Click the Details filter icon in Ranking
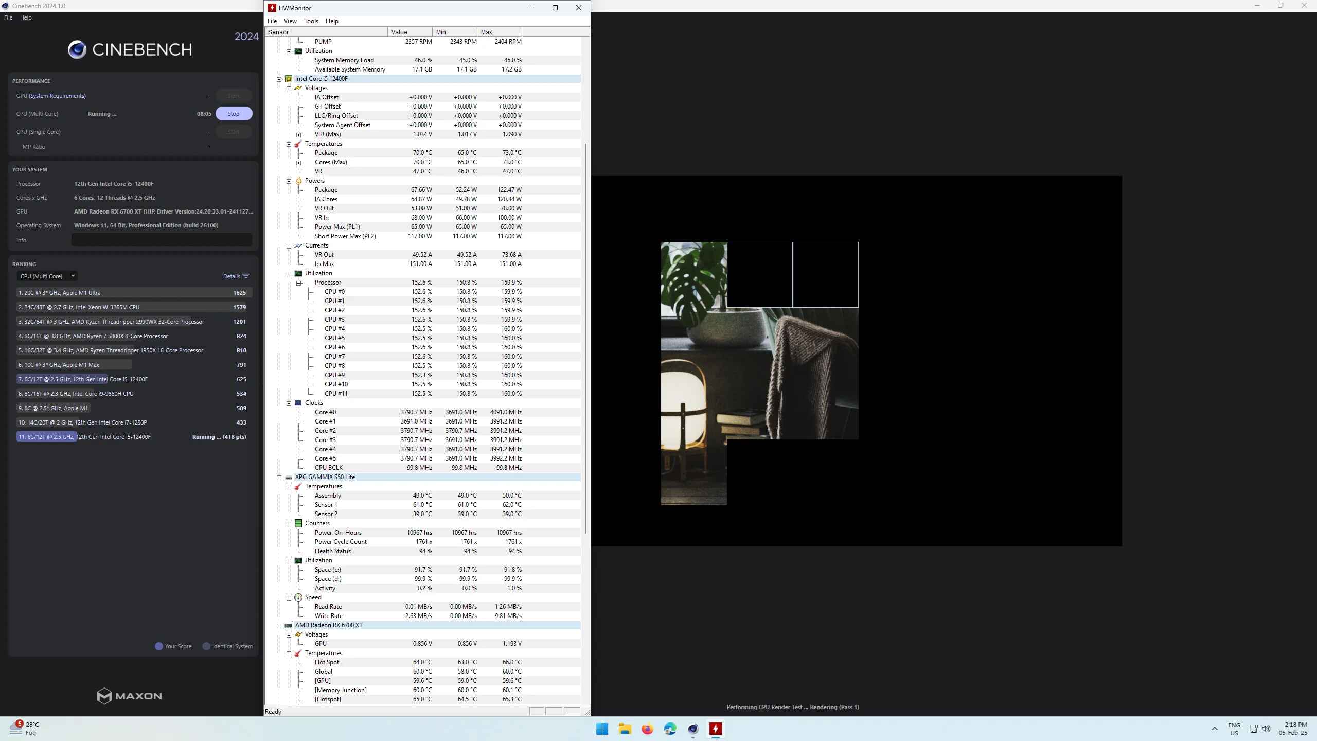The height and width of the screenshot is (741, 1317). pyautogui.click(x=246, y=276)
